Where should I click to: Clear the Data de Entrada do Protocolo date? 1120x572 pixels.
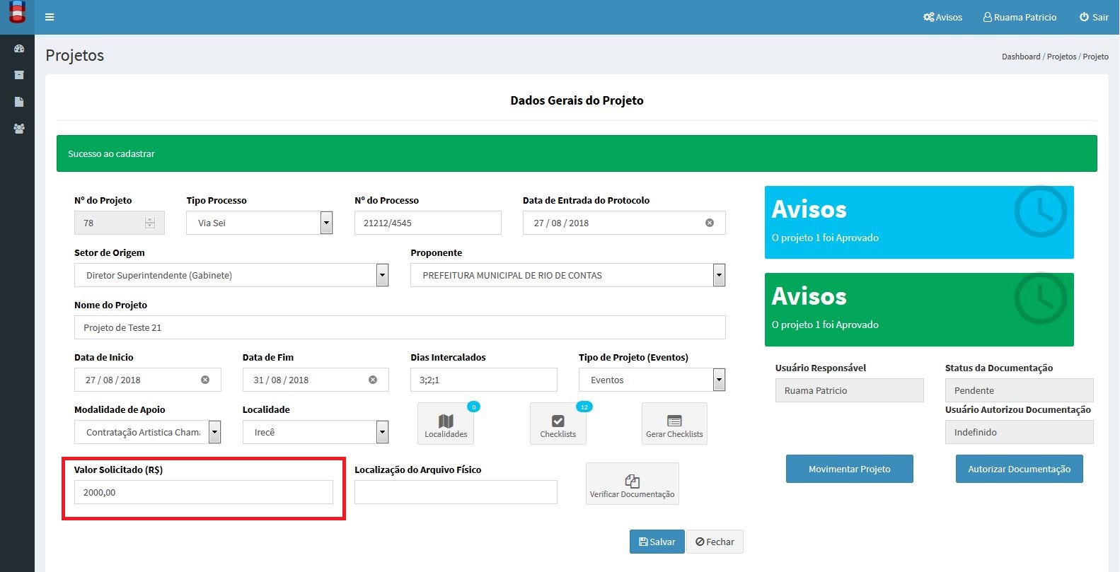point(710,223)
